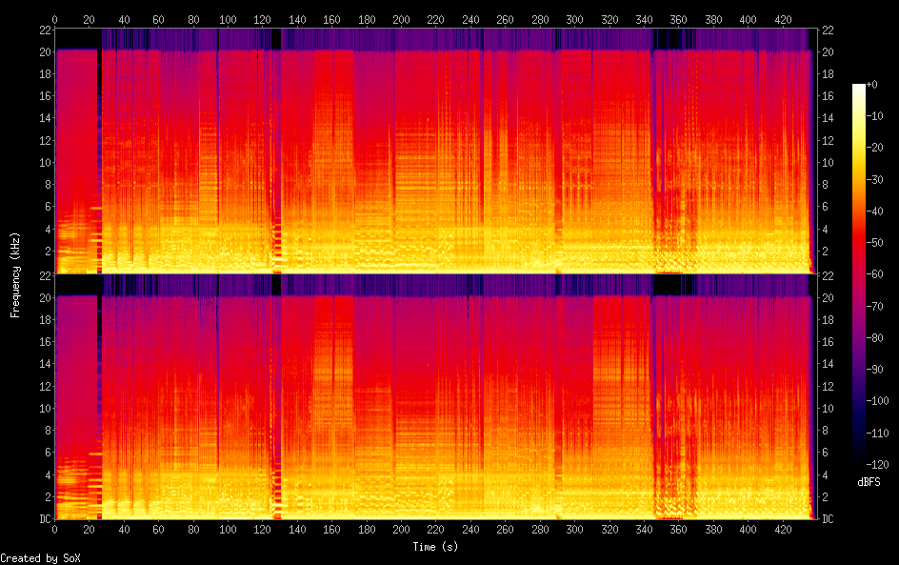
Task: Click the 360 tick on the top time axis
Action: tap(678, 19)
